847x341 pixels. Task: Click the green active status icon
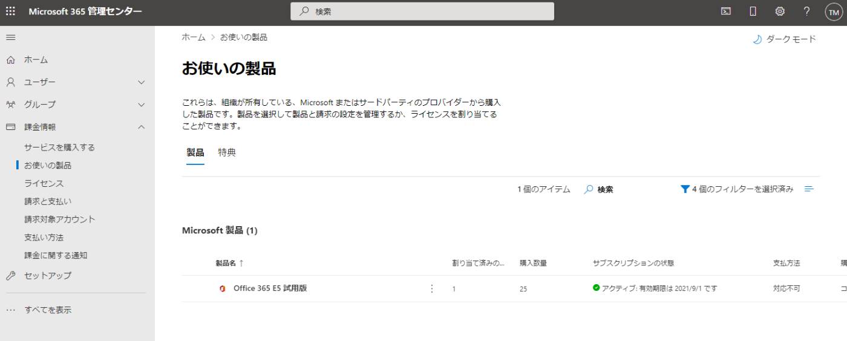[597, 288]
